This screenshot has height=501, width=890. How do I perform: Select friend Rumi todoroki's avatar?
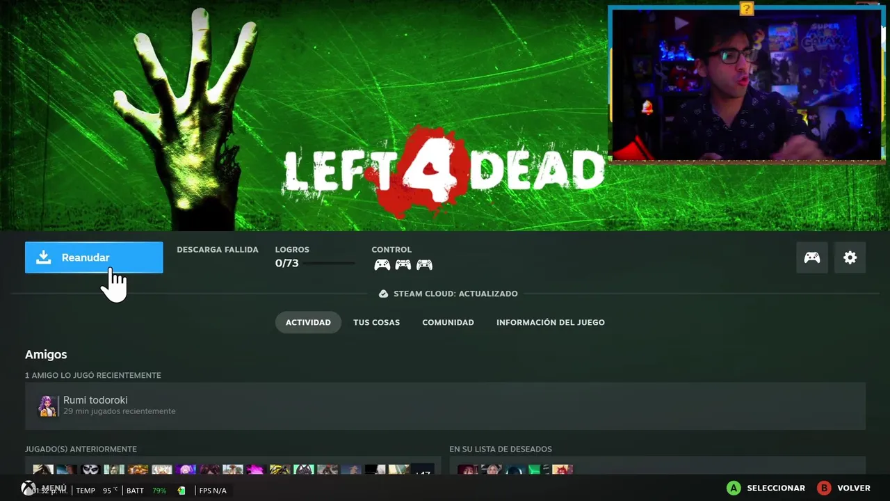(47, 406)
